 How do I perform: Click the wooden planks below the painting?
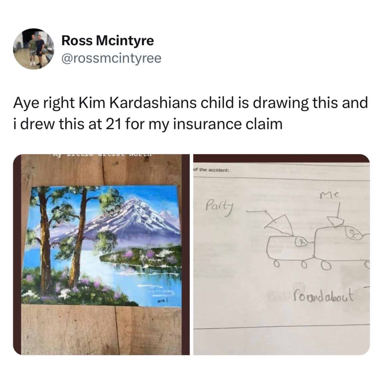[101, 330]
